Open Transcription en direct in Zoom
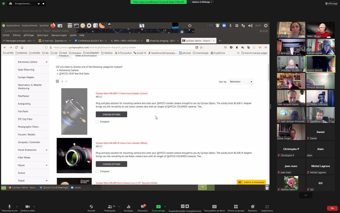The height and width of the screenshot is (213, 340). point(214,208)
